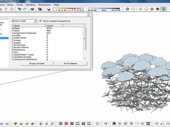This screenshot has height=127, width=170.
Task: Click the green tree plugin icon
Action: point(15,123)
